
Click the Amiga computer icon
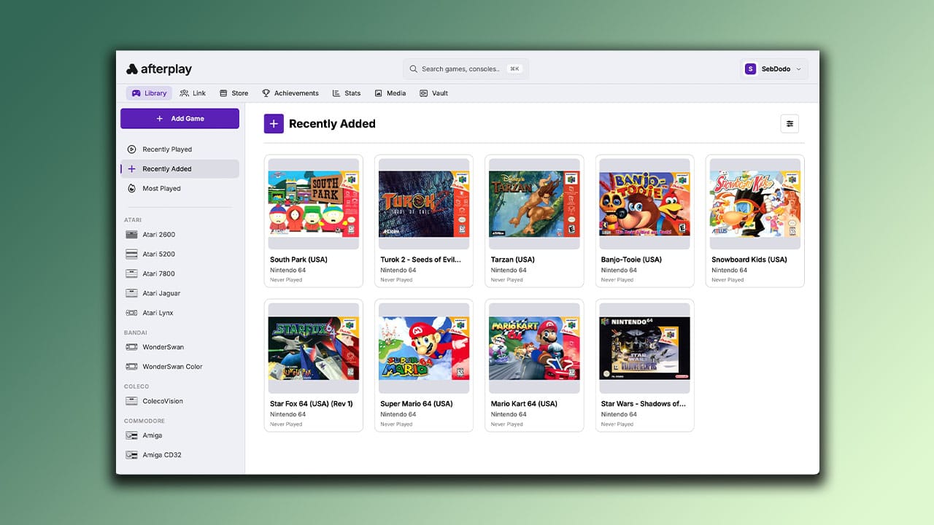131,435
